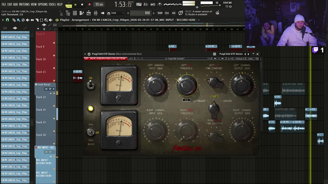
Task: Arm the record button
Action: pos(89,5)
